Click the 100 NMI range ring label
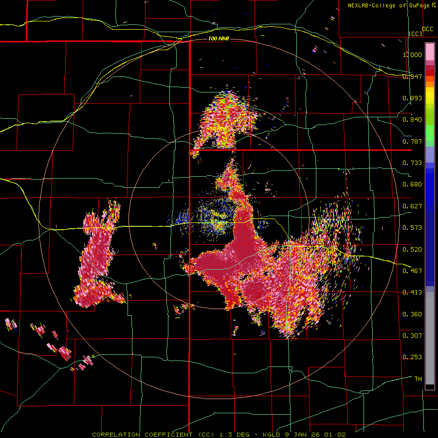The image size is (438, 438). click(x=219, y=38)
